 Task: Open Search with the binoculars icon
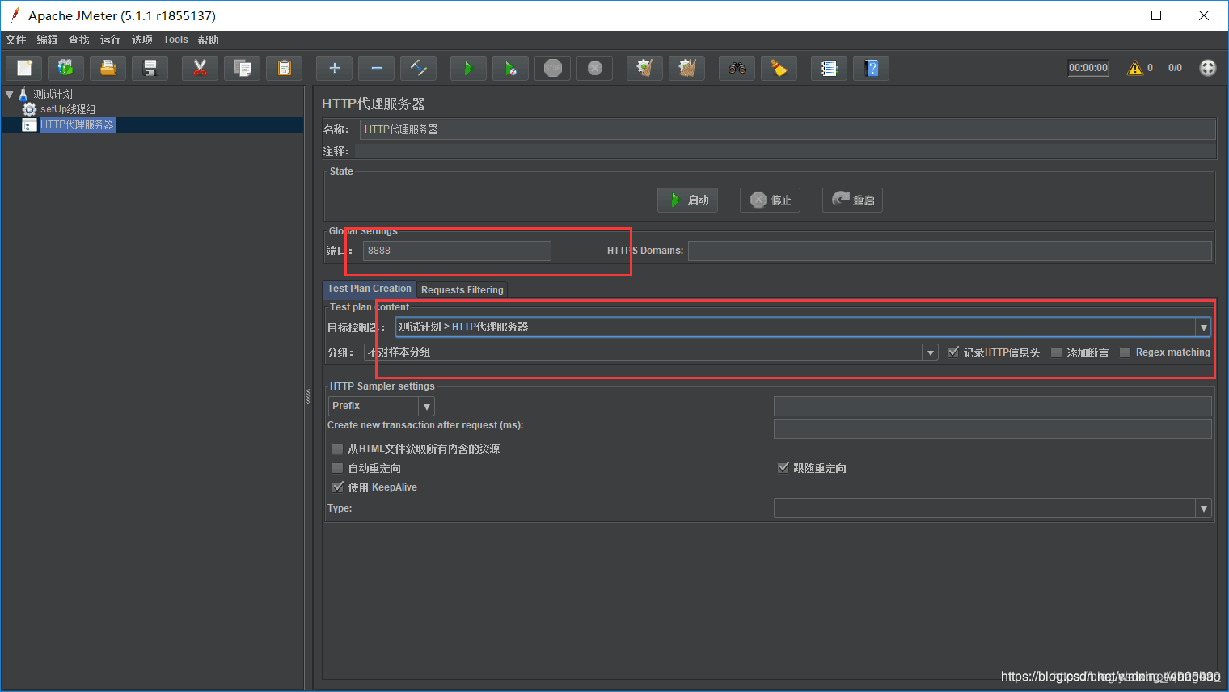(737, 68)
